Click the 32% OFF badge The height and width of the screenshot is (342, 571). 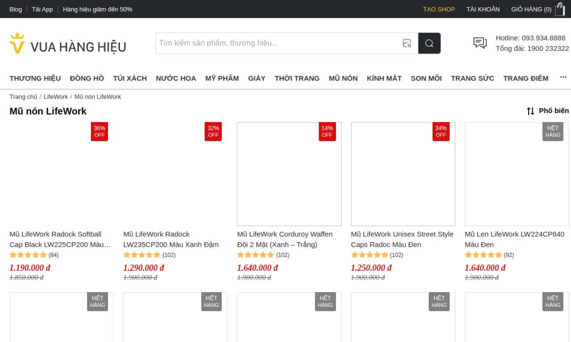213,131
